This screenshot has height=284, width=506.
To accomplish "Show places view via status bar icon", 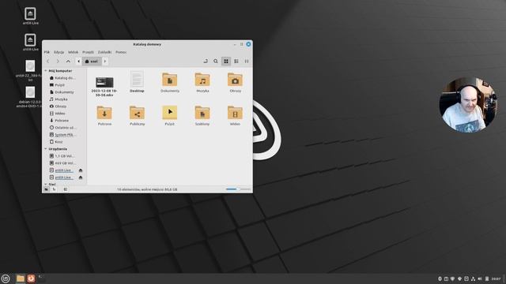I will tap(47, 189).
